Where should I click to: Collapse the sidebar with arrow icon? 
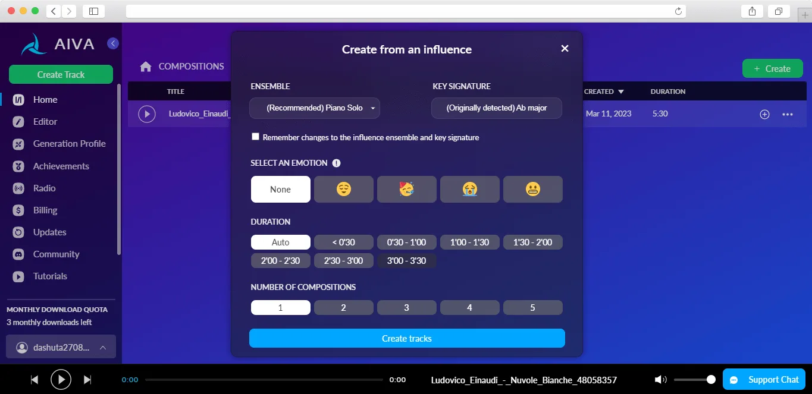coord(113,43)
